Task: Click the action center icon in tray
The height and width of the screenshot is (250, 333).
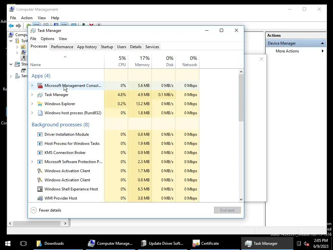Action: tap(299, 243)
